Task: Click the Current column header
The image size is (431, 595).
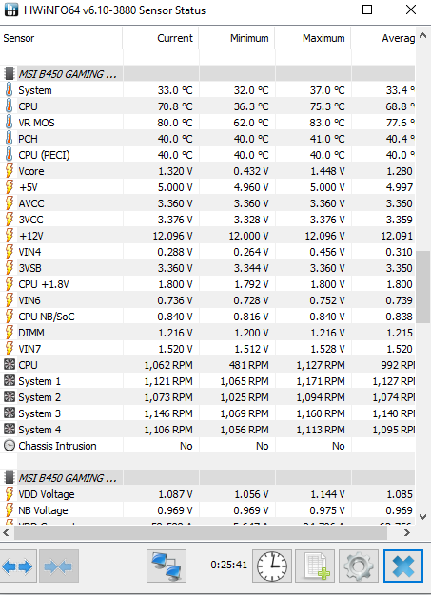Action: [x=161, y=38]
